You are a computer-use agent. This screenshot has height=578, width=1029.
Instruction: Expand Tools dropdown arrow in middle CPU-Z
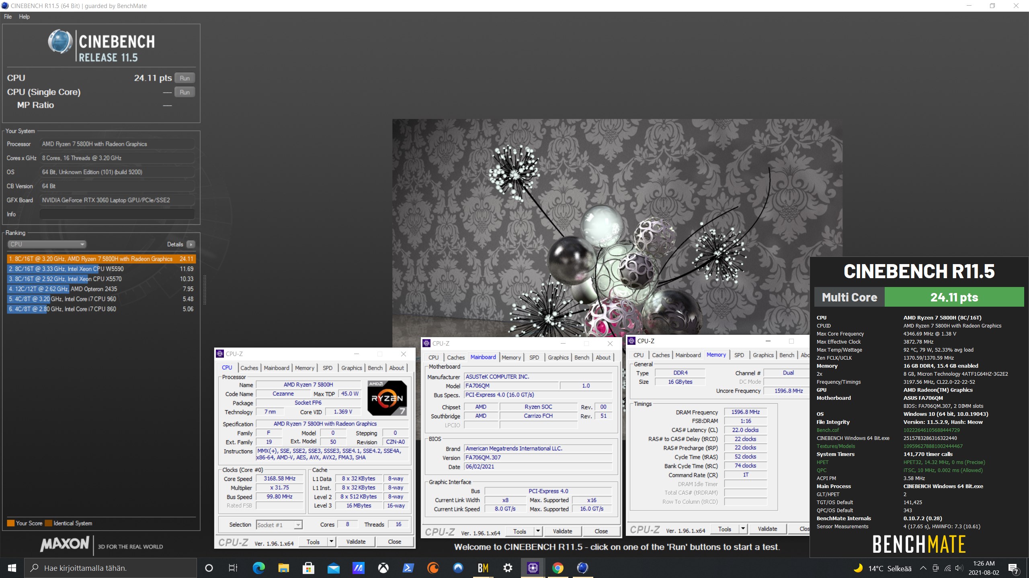coord(538,531)
